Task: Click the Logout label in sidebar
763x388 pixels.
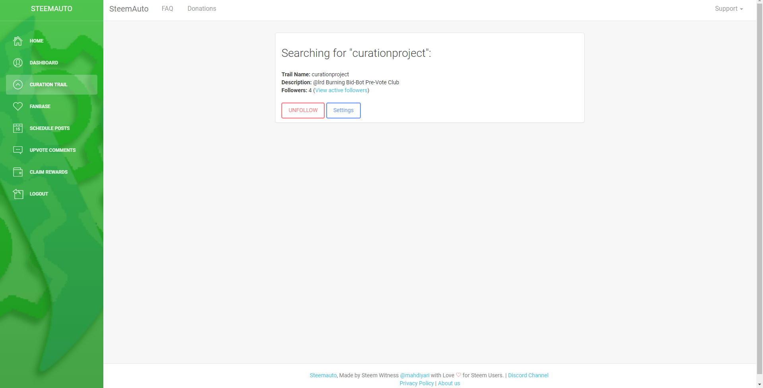Action: click(39, 194)
